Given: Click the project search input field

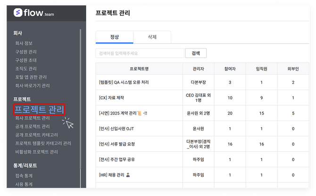Looking at the screenshot, I should pyautogui.click(x=140, y=53).
